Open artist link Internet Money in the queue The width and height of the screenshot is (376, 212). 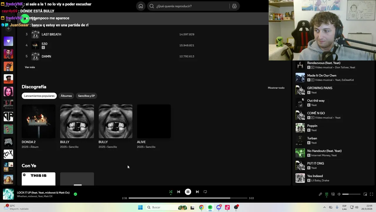[320, 155]
